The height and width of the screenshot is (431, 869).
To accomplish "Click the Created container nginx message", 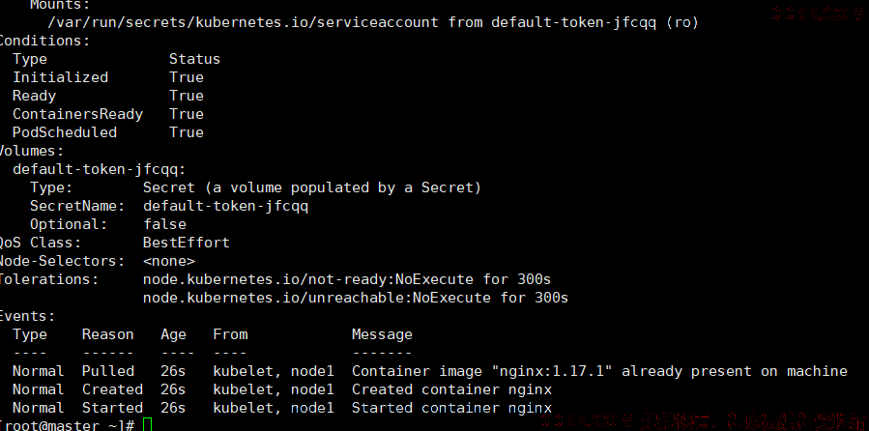I will (451, 389).
